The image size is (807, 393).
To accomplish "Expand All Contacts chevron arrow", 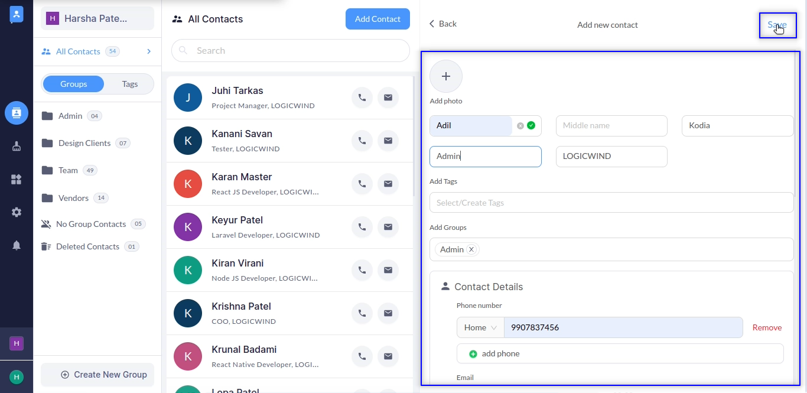I will tap(149, 51).
